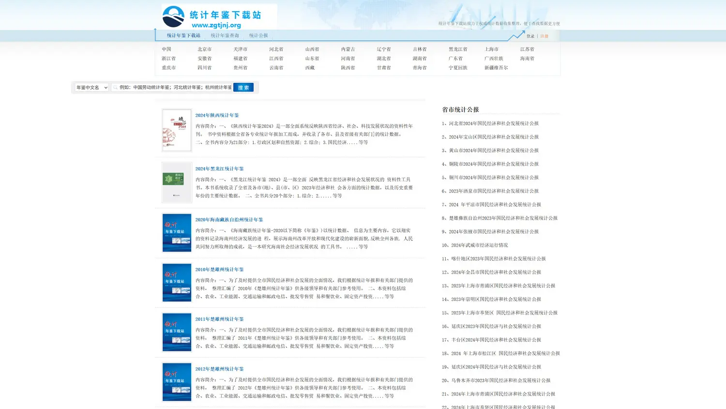The height and width of the screenshot is (409, 726).
Task: Select 福建省 in region list
Action: (241, 59)
